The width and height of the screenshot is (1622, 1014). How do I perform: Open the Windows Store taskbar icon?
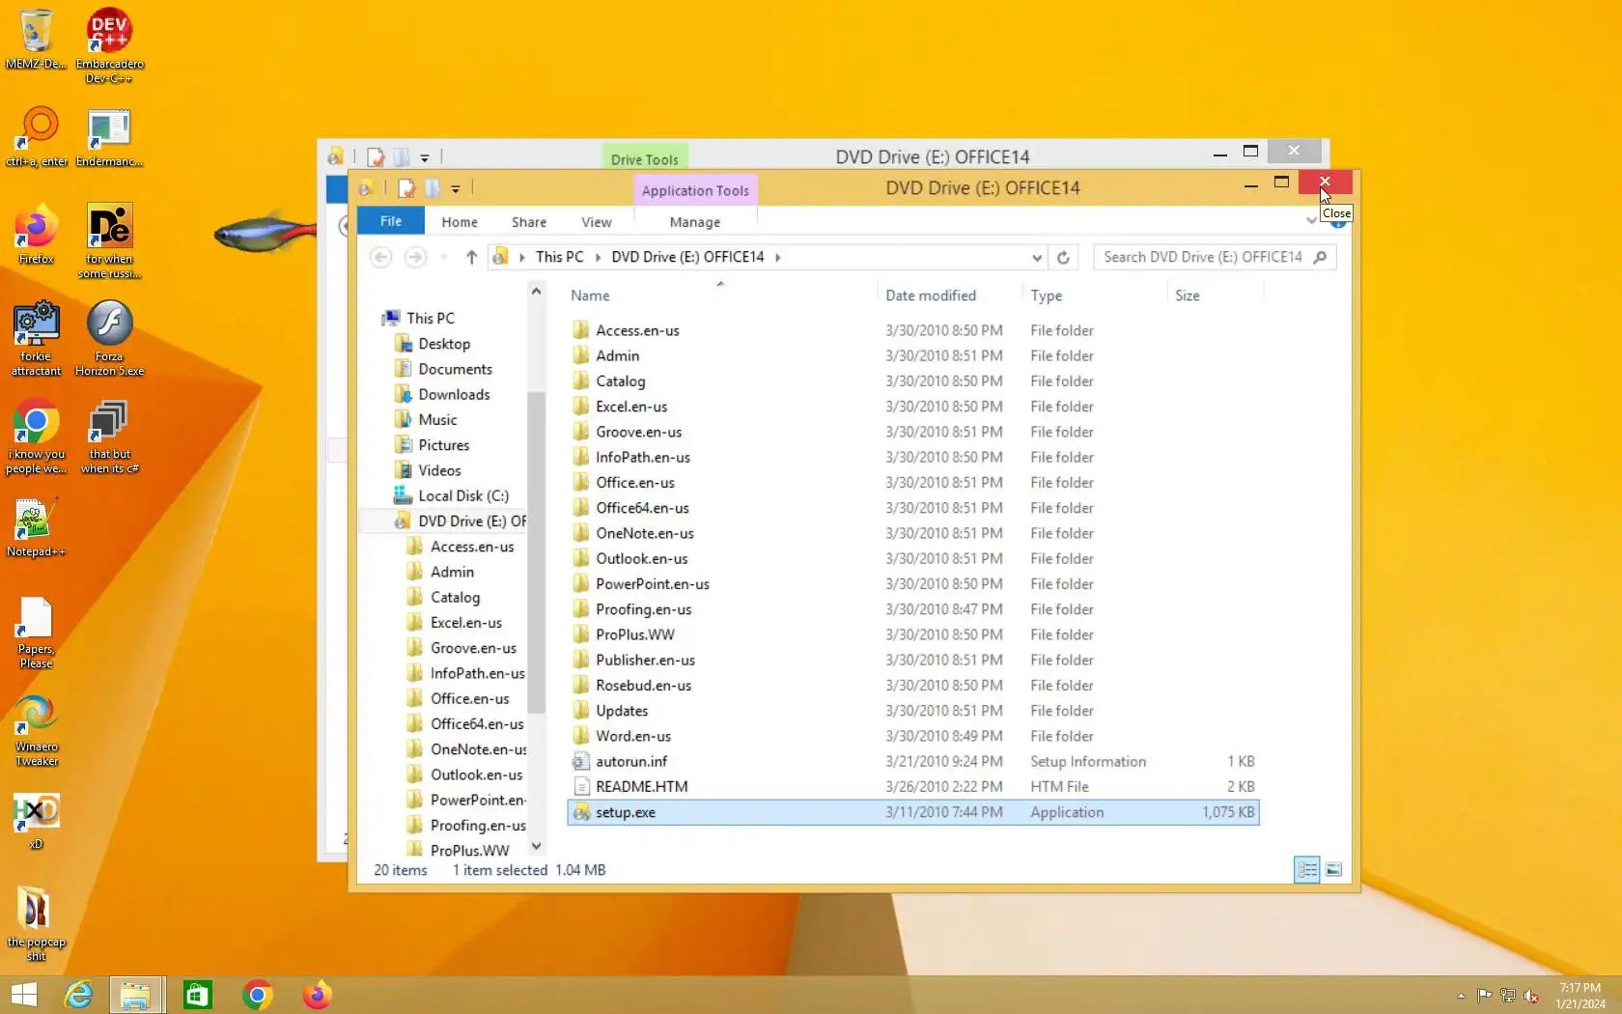(197, 995)
